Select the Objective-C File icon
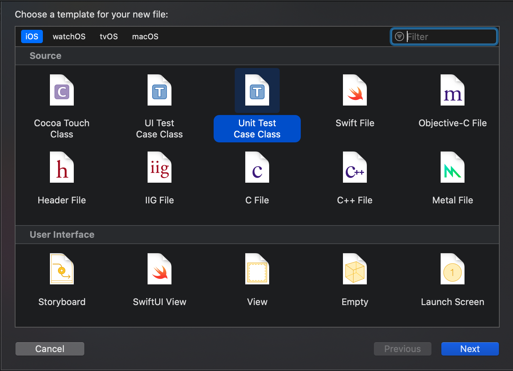 [x=453, y=90]
